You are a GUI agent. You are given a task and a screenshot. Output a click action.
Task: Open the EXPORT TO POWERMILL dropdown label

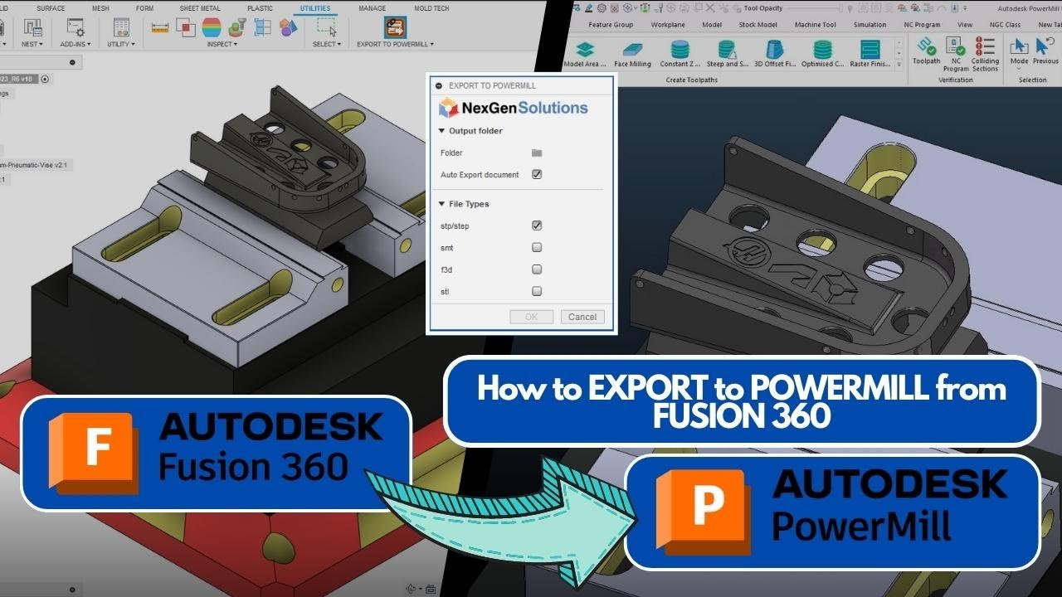395,44
